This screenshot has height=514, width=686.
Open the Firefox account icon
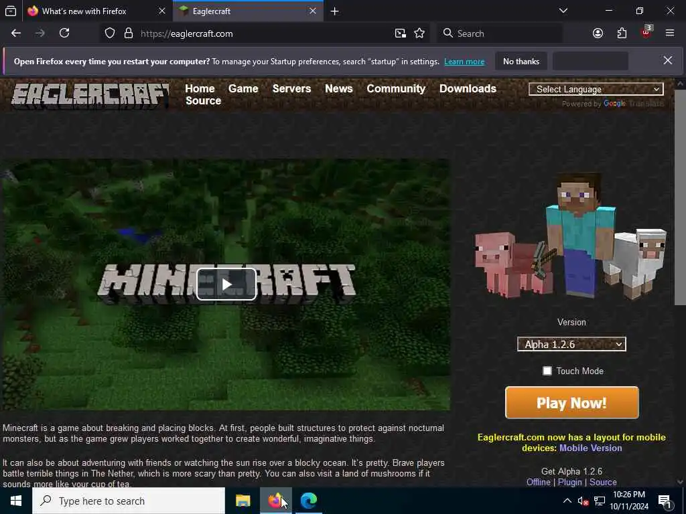598,33
